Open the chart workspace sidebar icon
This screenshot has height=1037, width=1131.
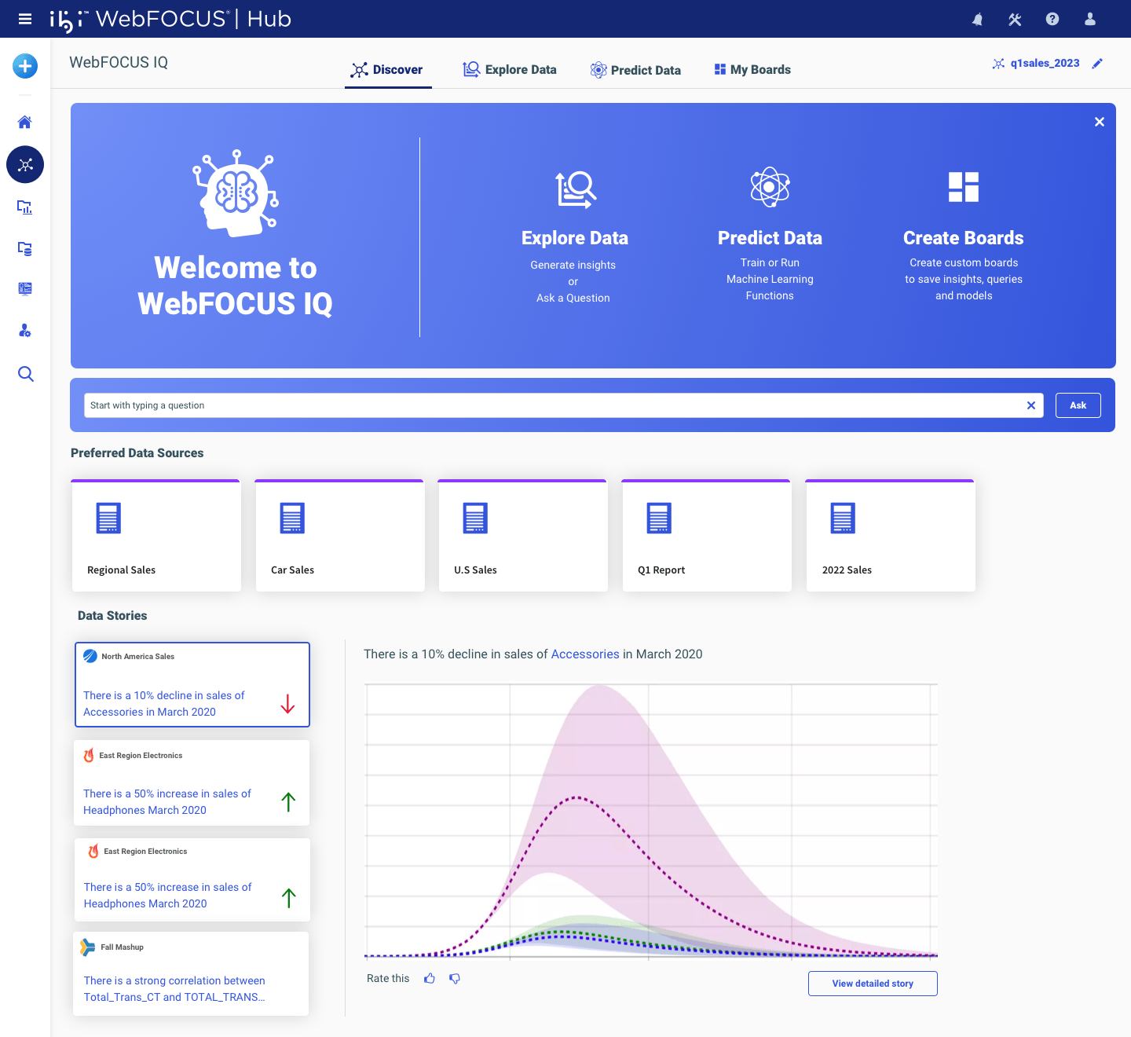(x=25, y=207)
